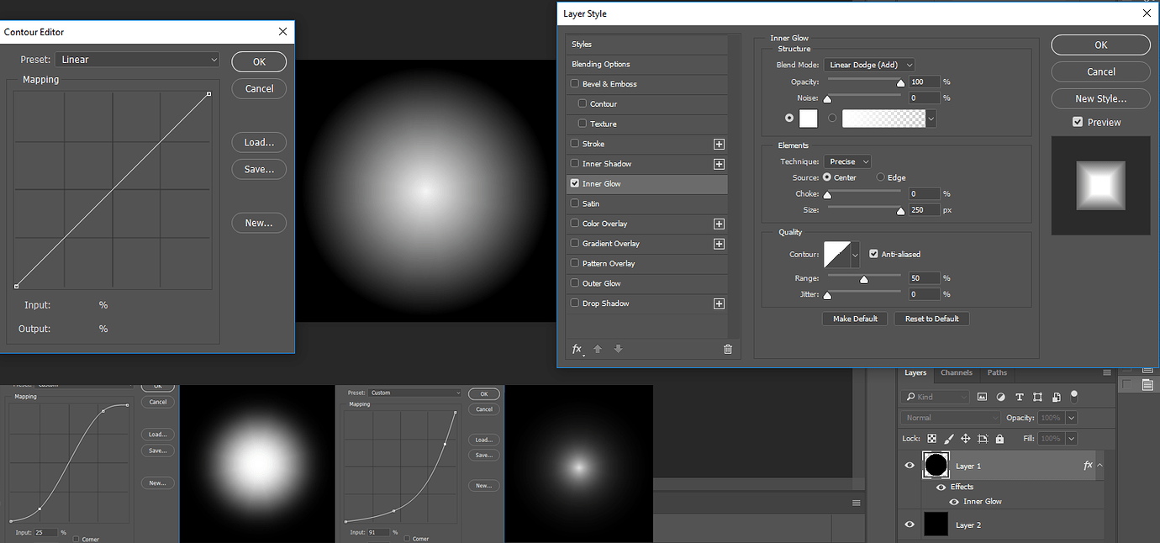Click the New Style button
Image resolution: width=1160 pixels, height=543 pixels.
[1100, 98]
